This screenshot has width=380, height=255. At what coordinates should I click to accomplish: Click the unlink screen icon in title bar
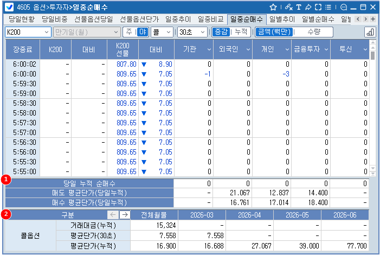click(x=288, y=7)
